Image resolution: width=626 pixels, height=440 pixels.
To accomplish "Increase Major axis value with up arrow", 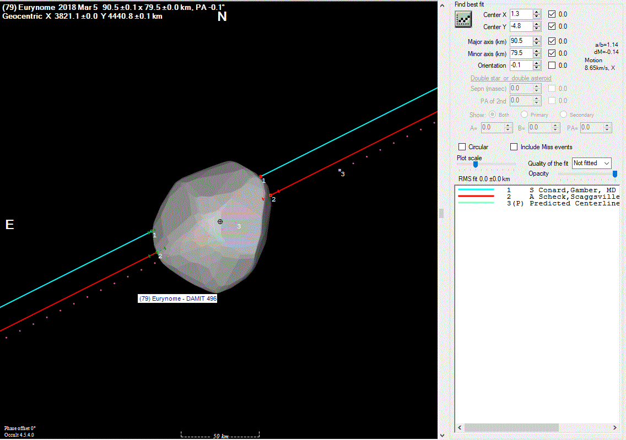I will pyautogui.click(x=537, y=39).
